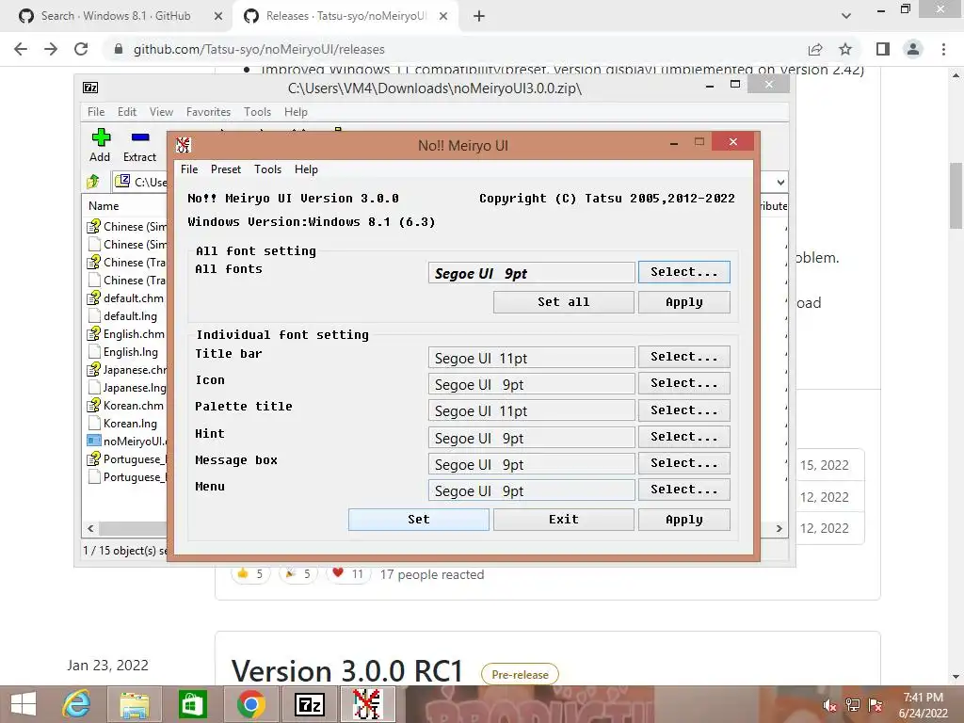Click 7-Zip horizontal scroll right arrow
The image size is (964, 723).
tap(779, 528)
